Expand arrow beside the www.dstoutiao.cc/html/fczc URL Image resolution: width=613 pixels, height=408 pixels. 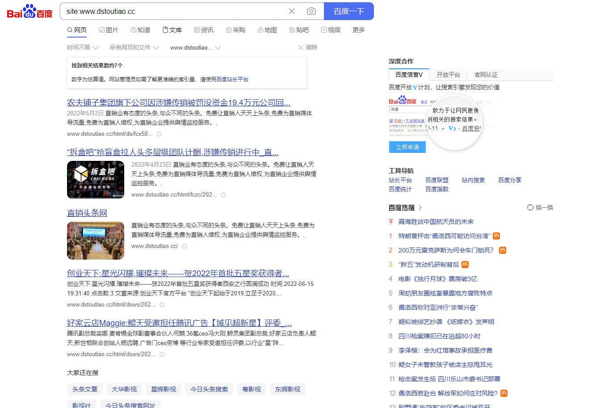(223, 195)
